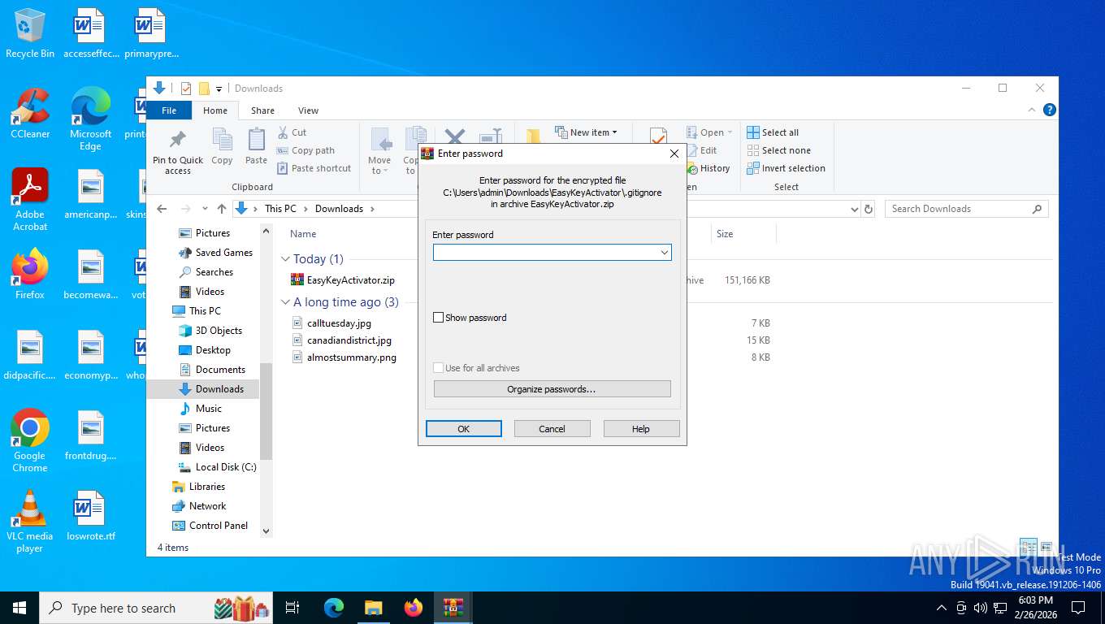1105x624 pixels.
Task: Click Paste shortcut in ribbon
Action: (314, 168)
